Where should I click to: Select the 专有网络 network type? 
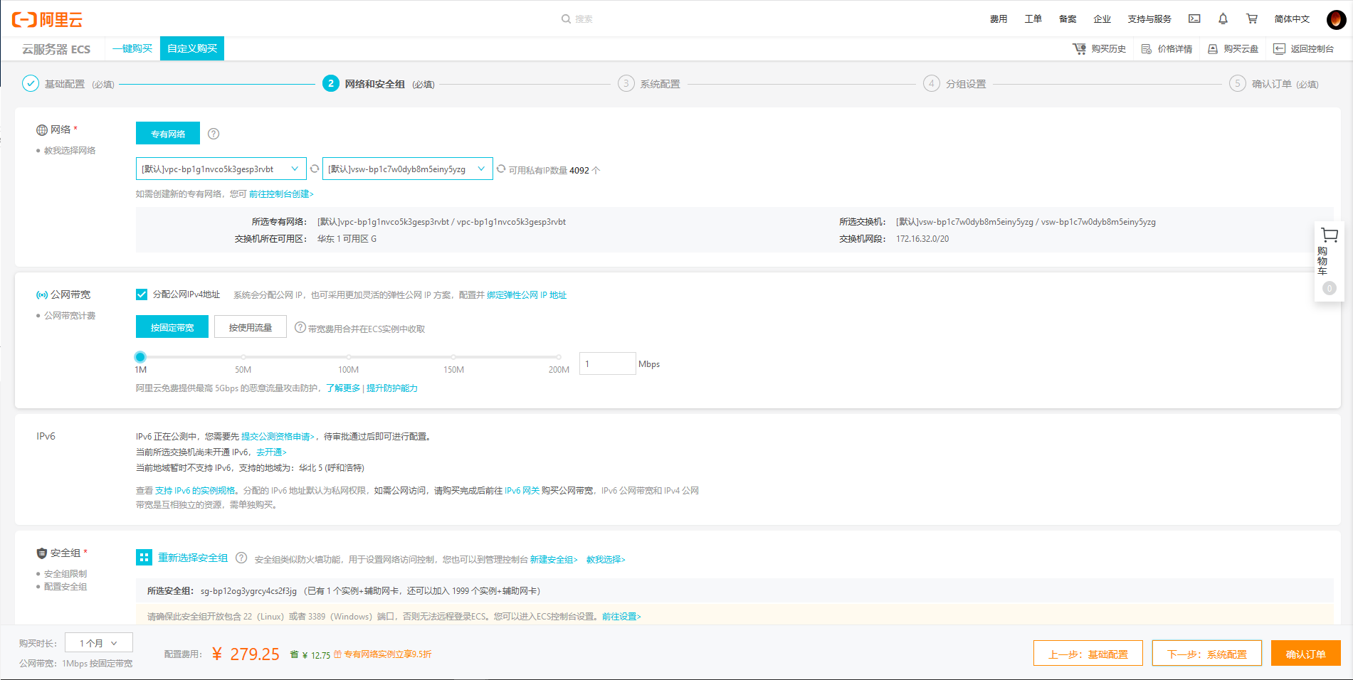[x=168, y=134]
